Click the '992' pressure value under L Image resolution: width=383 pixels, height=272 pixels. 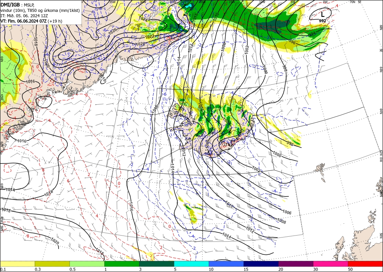pyautogui.click(x=322, y=21)
